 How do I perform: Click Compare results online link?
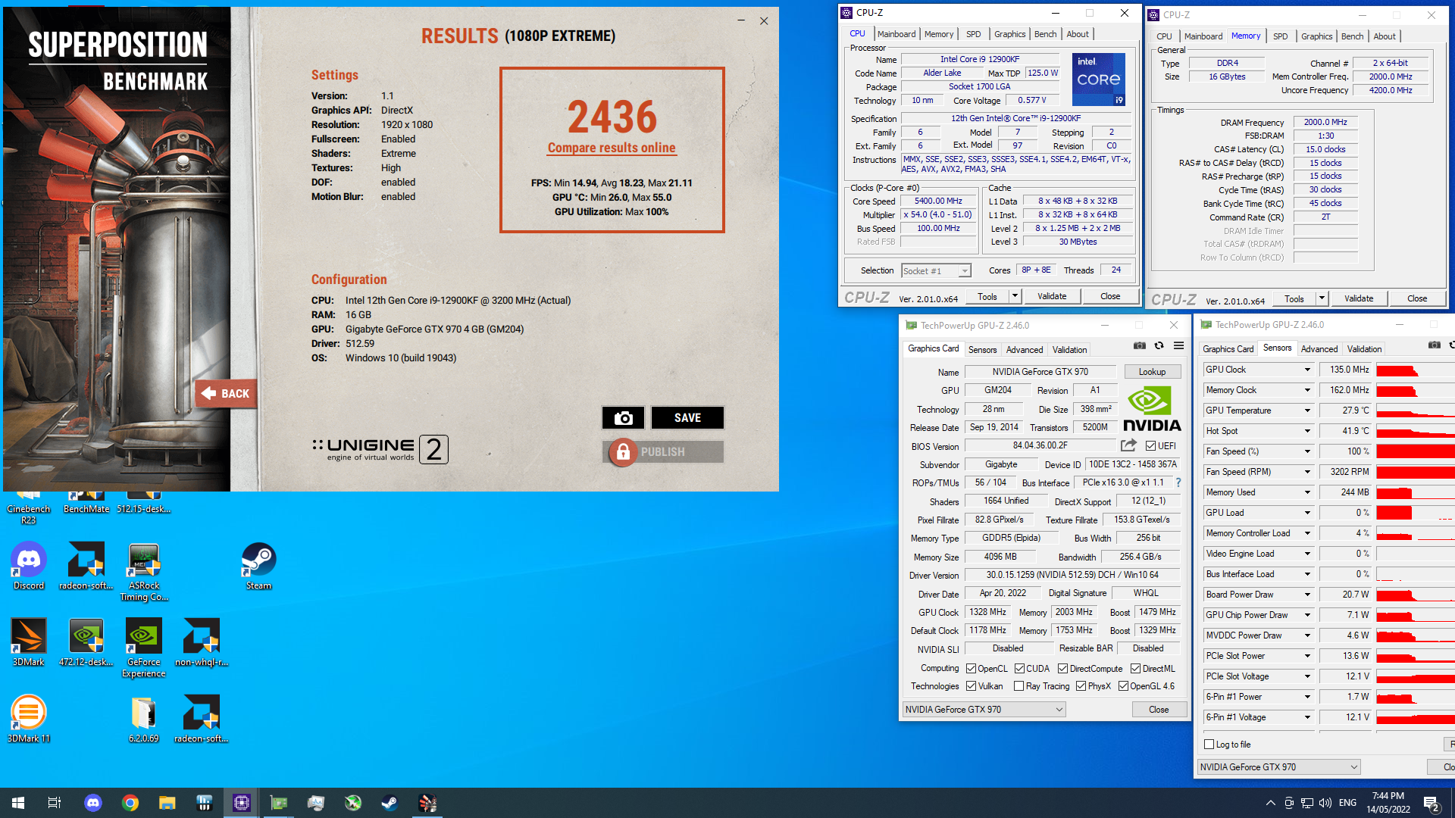pos(612,148)
